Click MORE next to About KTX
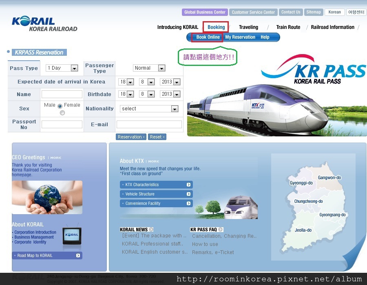Image resolution: width=367 pixels, height=285 pixels. pyautogui.click(x=154, y=161)
